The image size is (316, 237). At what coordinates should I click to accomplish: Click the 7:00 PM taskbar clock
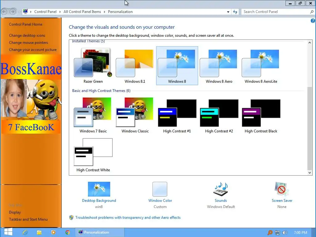coord(301,233)
